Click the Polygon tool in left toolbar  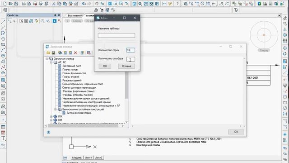tap(3, 39)
